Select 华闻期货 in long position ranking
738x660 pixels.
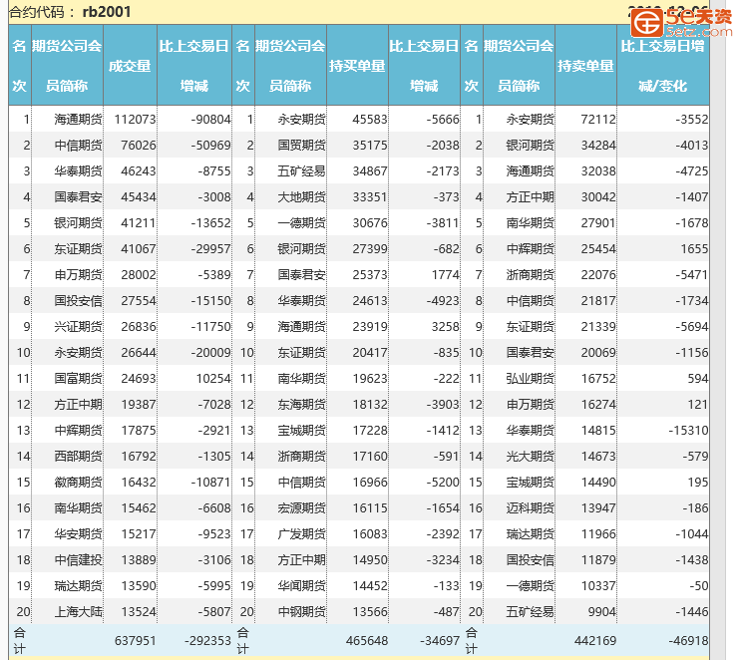(302, 585)
